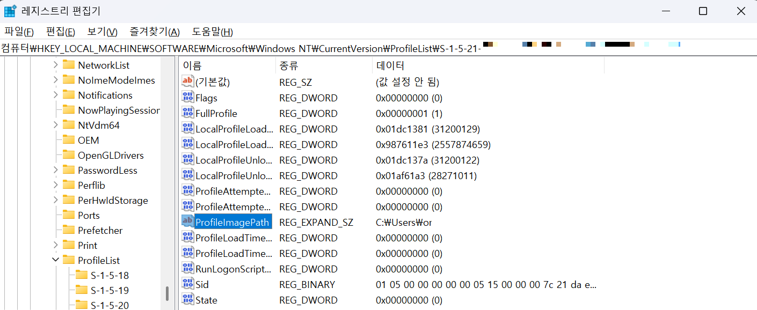This screenshot has width=757, height=310.
Task: Expand the NtVdm64 key
Action: 55,125
